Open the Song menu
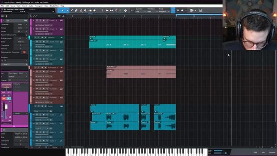 pyautogui.click(x=13, y=6)
